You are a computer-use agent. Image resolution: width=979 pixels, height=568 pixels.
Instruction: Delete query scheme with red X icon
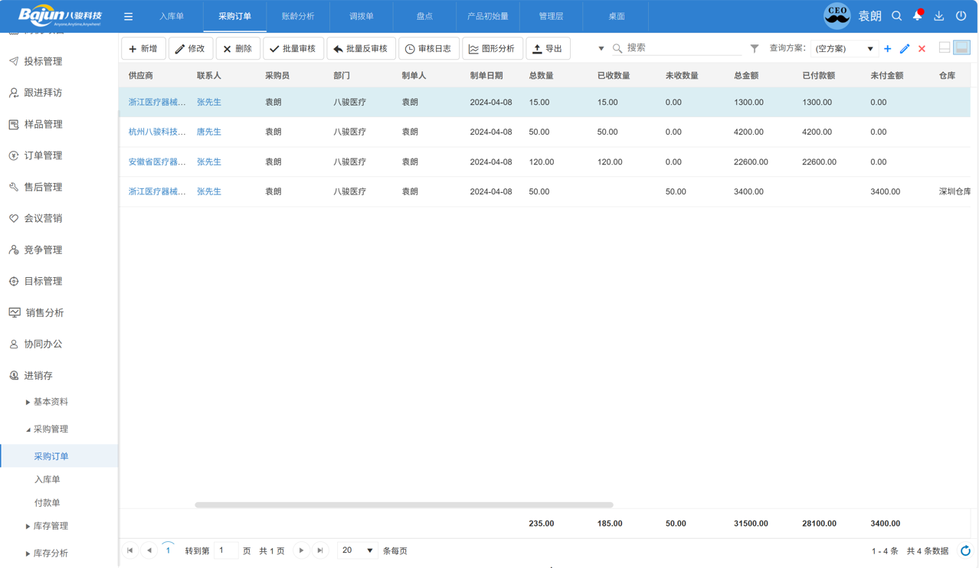(x=922, y=48)
